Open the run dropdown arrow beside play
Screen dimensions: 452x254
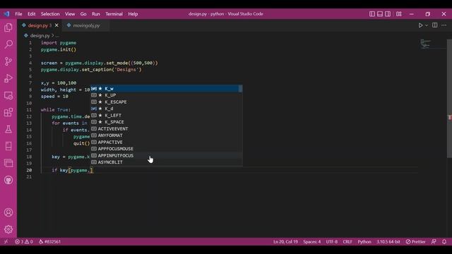pos(427,25)
